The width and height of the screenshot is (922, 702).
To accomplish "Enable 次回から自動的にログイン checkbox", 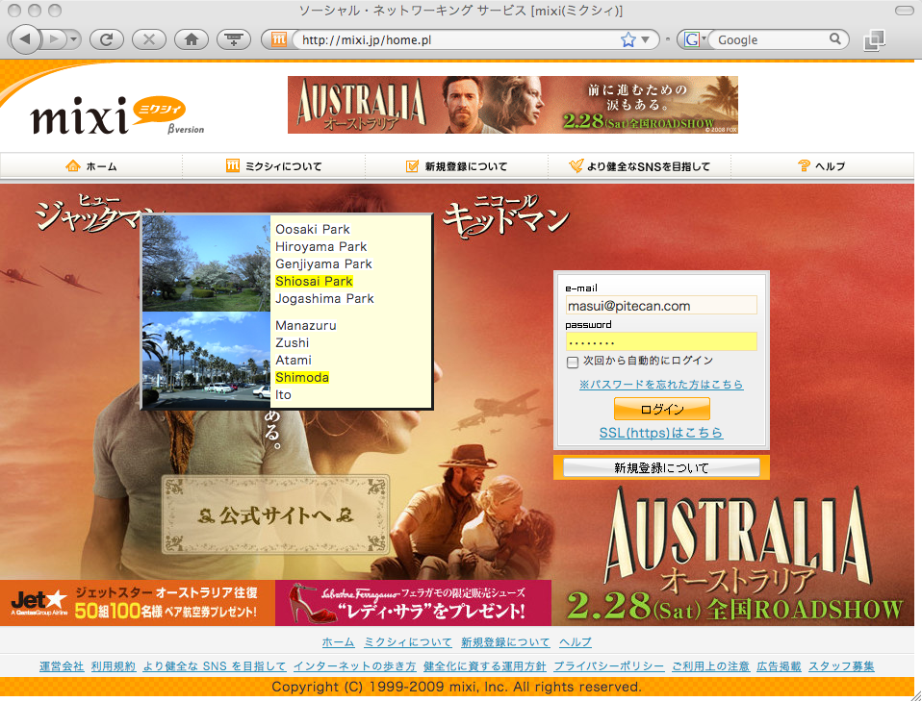I will coord(573,362).
